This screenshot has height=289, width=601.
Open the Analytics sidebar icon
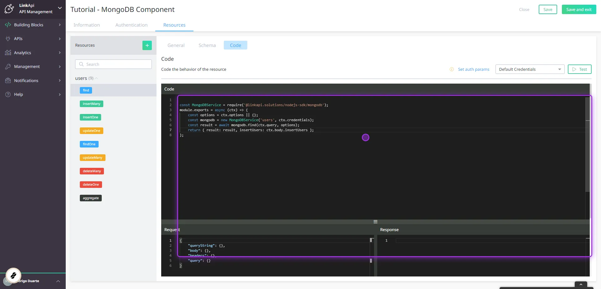coord(8,53)
